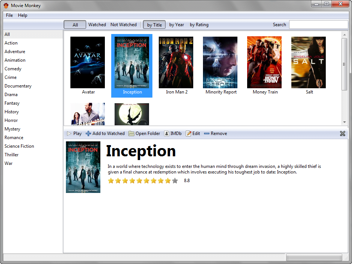
Task: Click the Add to Watched plus icon
Action: 88,133
